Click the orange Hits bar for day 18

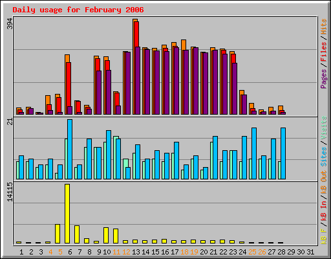point(184,45)
